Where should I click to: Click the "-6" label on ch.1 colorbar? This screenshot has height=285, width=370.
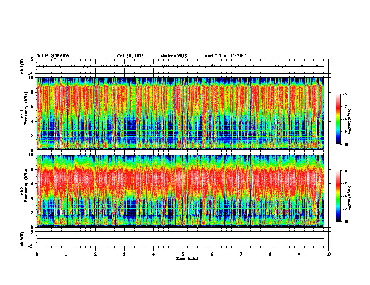click(x=345, y=94)
